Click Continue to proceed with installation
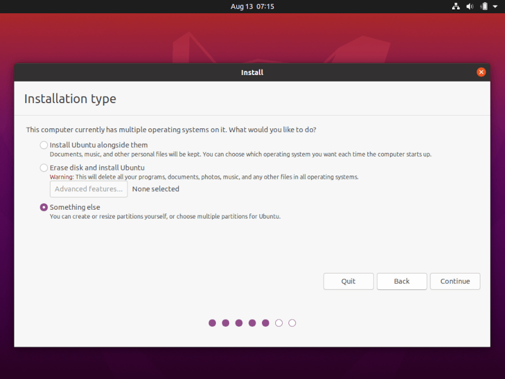This screenshot has width=505, height=379. tap(454, 281)
